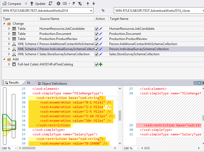This screenshot has width=204, height=152.
Task: Open the grouping icon dropdown arrow
Action: coord(69,4)
